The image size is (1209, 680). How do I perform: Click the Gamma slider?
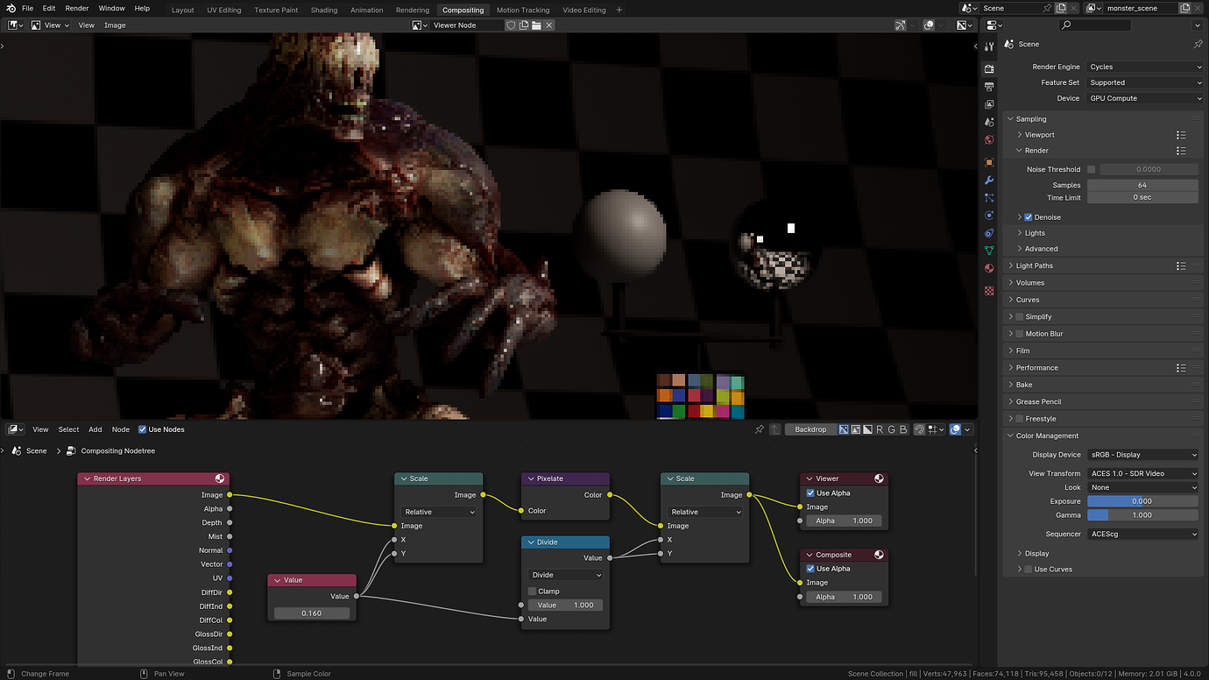1142,515
